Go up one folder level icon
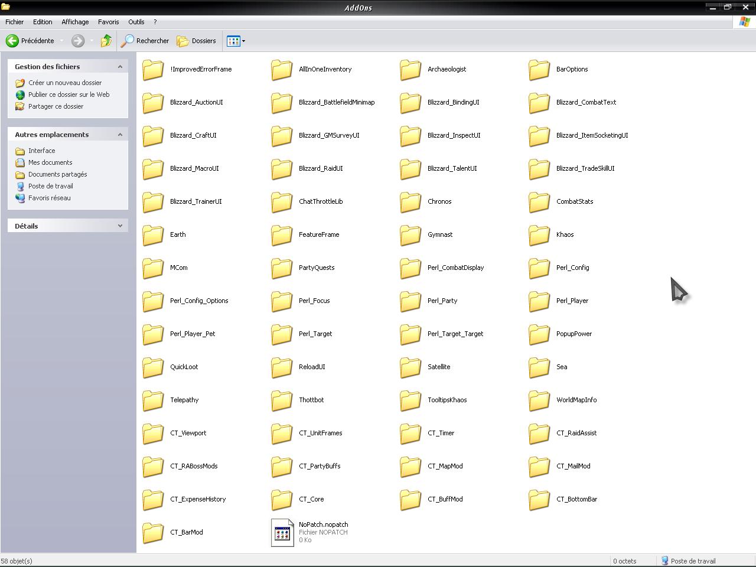Screen dimensions: 756x567 coord(106,41)
